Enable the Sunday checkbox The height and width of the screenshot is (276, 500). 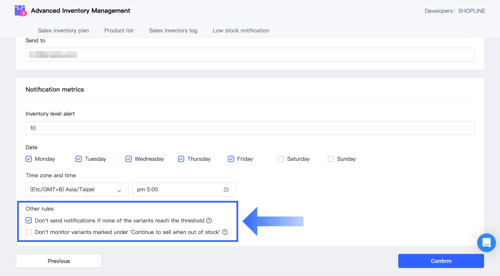[331, 159]
